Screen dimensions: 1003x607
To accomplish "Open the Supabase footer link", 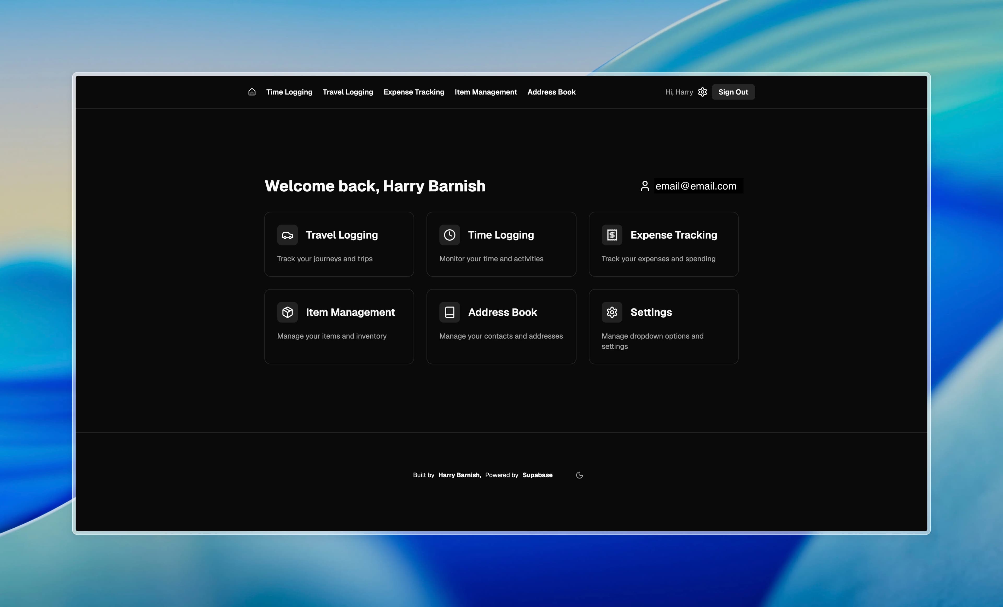I will (x=537, y=475).
